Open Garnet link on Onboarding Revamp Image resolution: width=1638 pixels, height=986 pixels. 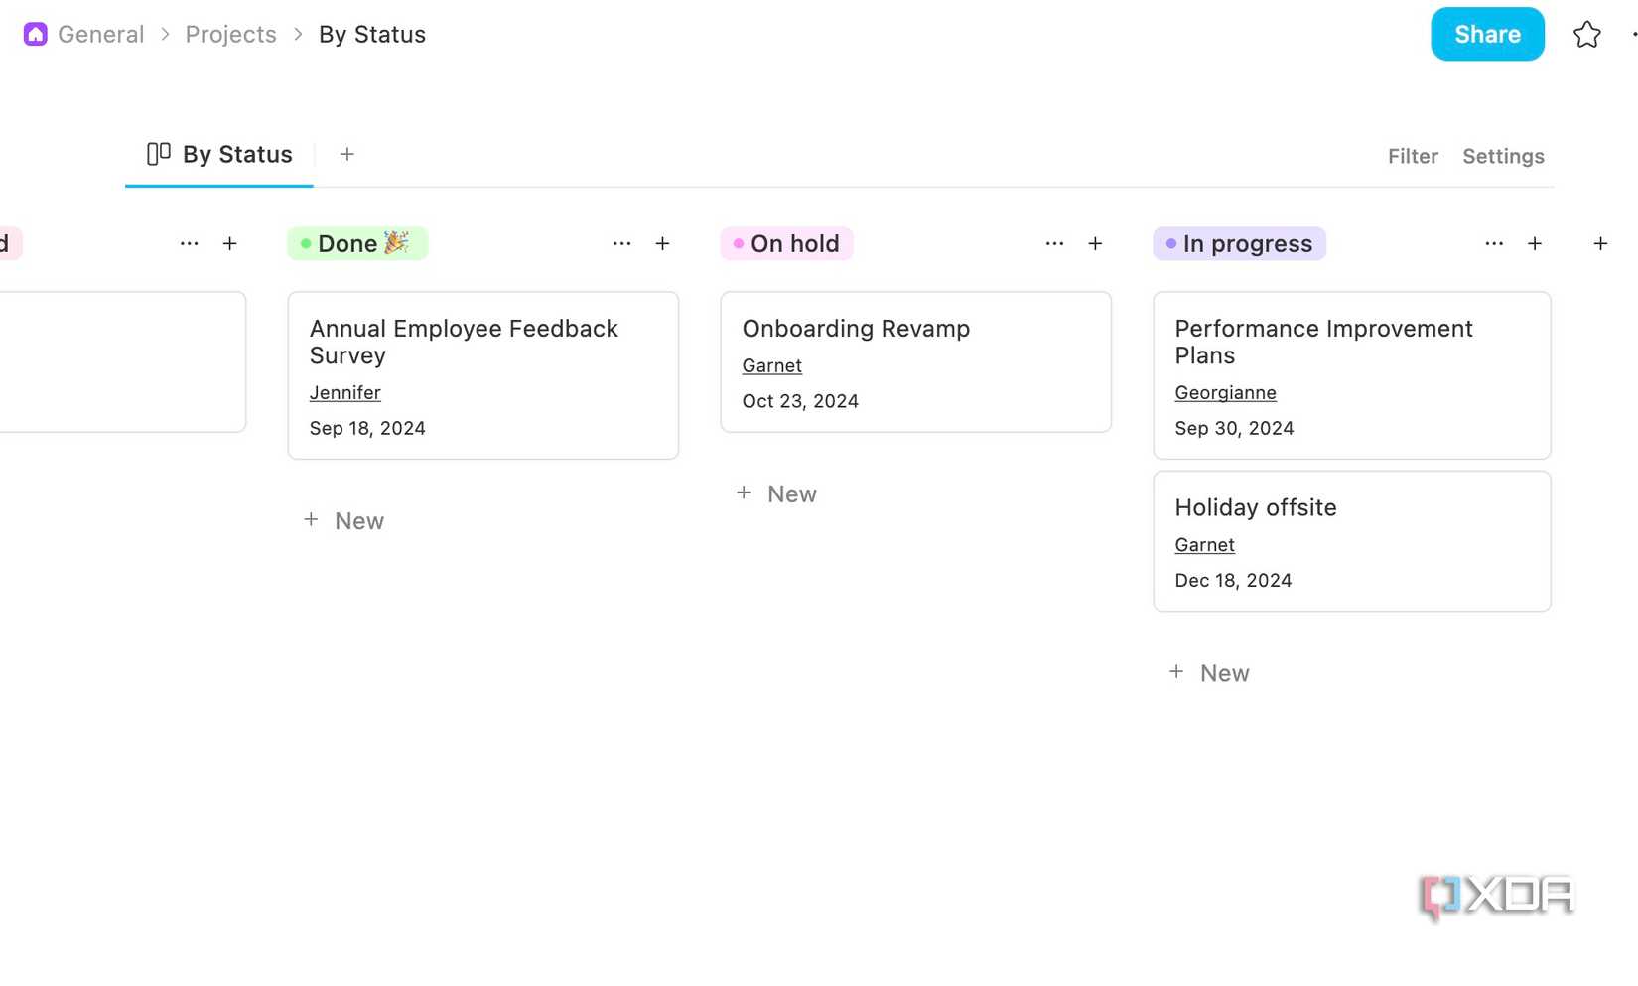(x=771, y=366)
